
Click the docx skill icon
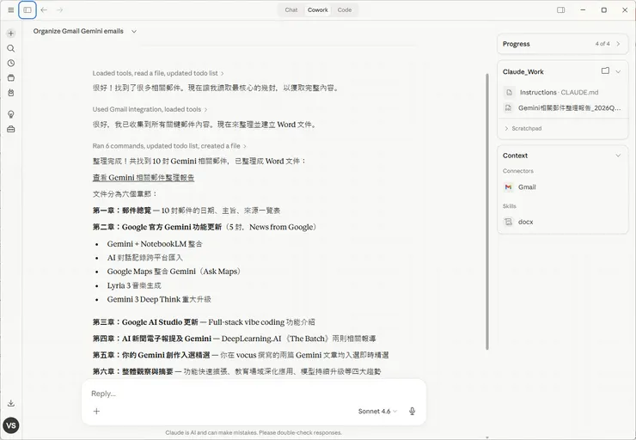pyautogui.click(x=508, y=222)
